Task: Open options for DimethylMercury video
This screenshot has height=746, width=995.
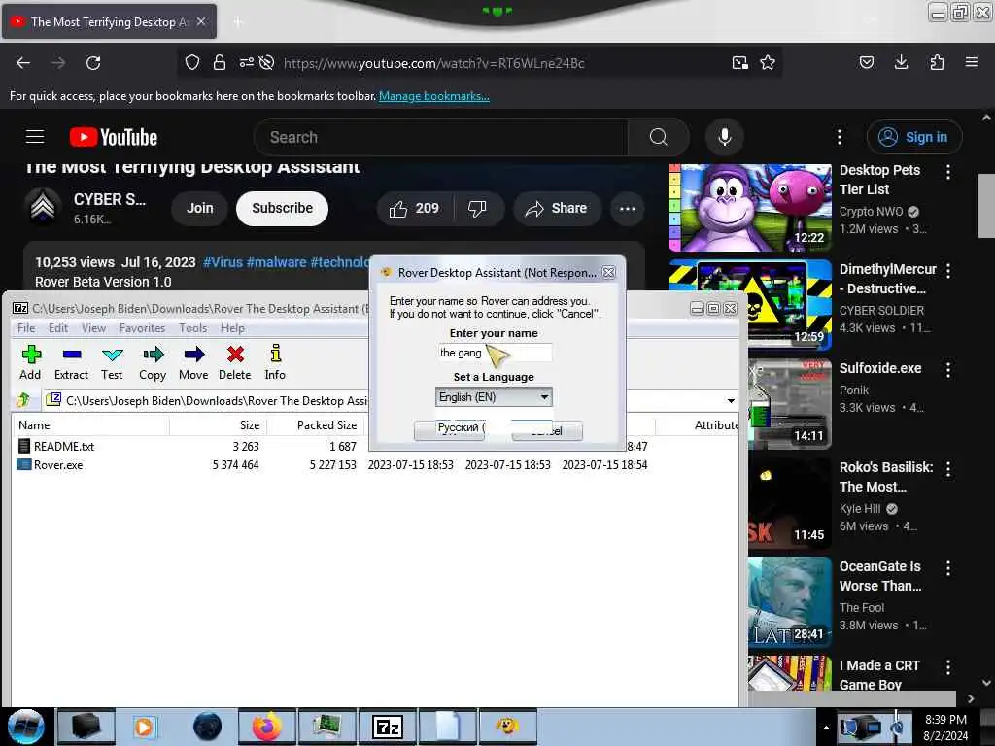Action: click(x=948, y=271)
